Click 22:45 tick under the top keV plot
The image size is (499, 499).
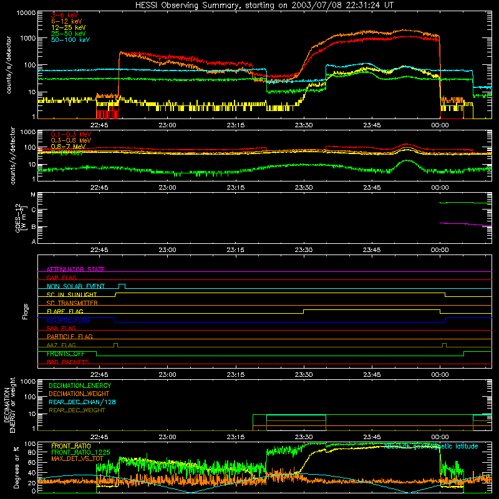pyautogui.click(x=99, y=125)
